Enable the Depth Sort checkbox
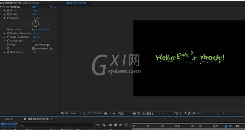Image resolution: width=245 pixels, height=130 pixels. click(33, 49)
